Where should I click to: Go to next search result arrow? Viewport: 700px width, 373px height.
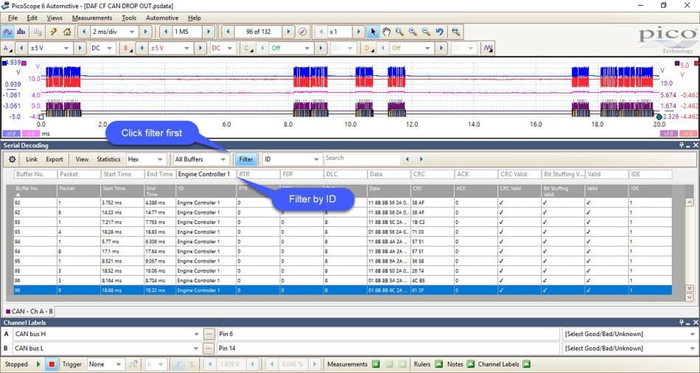(x=421, y=159)
